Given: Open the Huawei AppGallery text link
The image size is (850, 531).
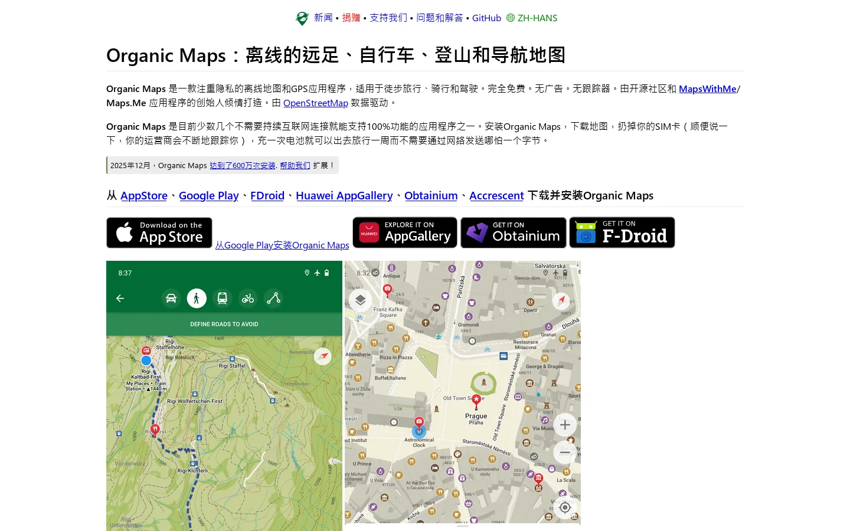Looking at the screenshot, I should (x=344, y=195).
